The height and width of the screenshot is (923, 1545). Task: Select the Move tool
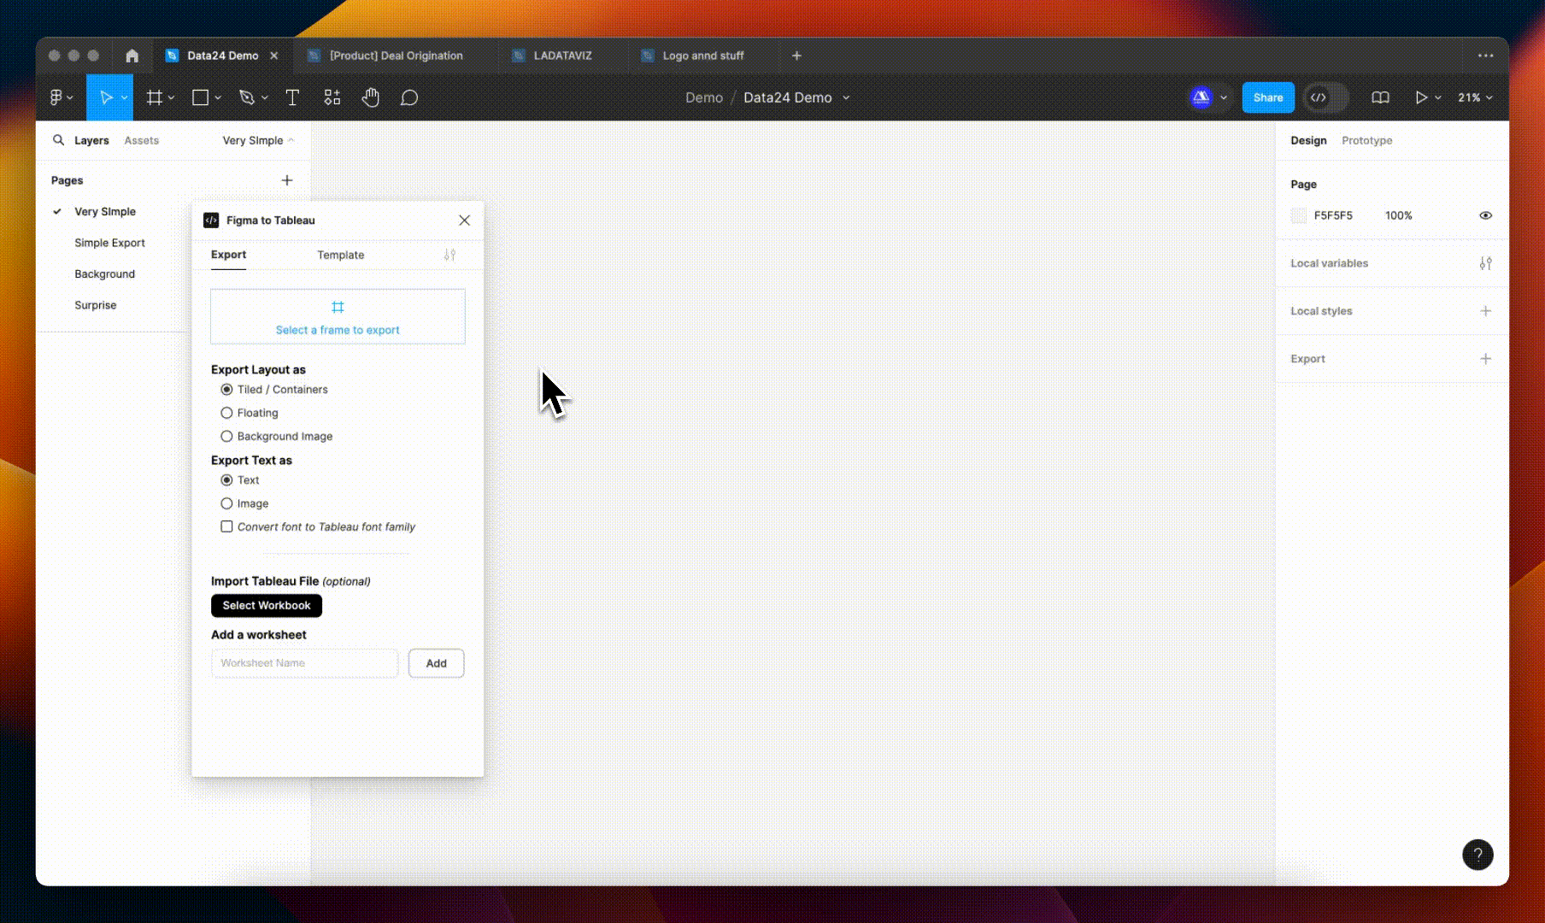tap(106, 97)
